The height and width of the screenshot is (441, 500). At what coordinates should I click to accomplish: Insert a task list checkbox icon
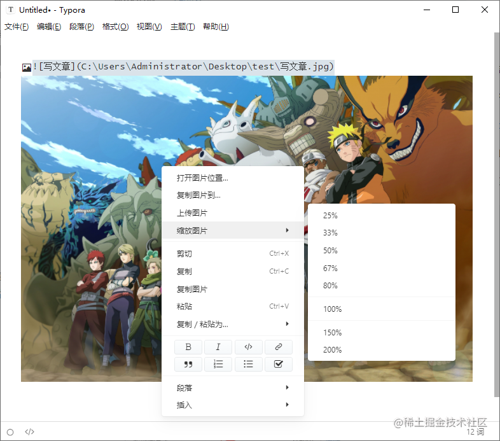click(279, 364)
